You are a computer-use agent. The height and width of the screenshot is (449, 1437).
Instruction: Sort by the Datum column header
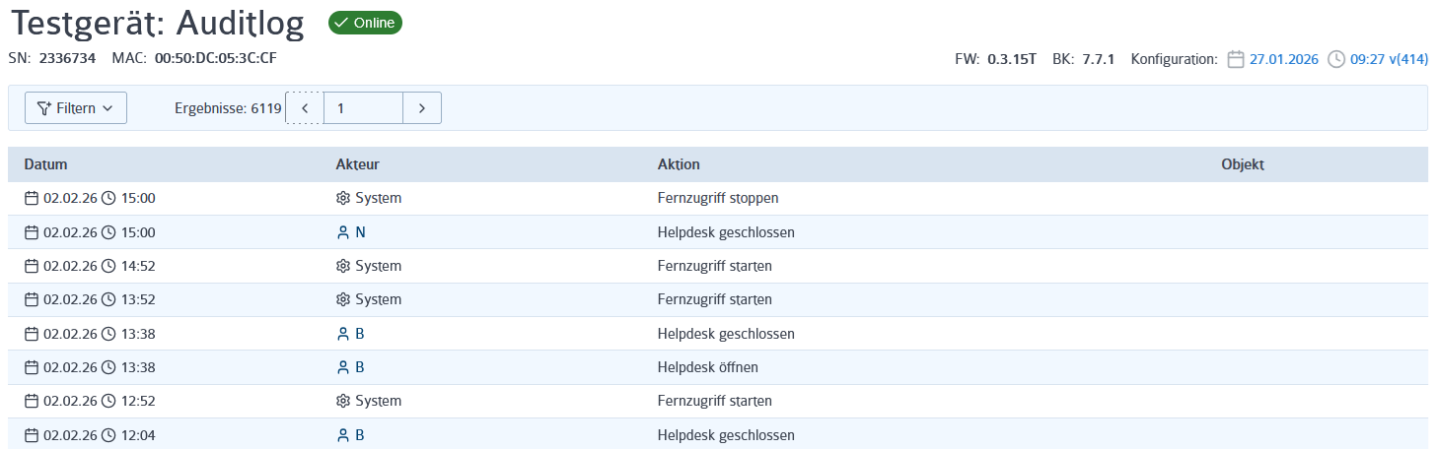click(x=45, y=164)
